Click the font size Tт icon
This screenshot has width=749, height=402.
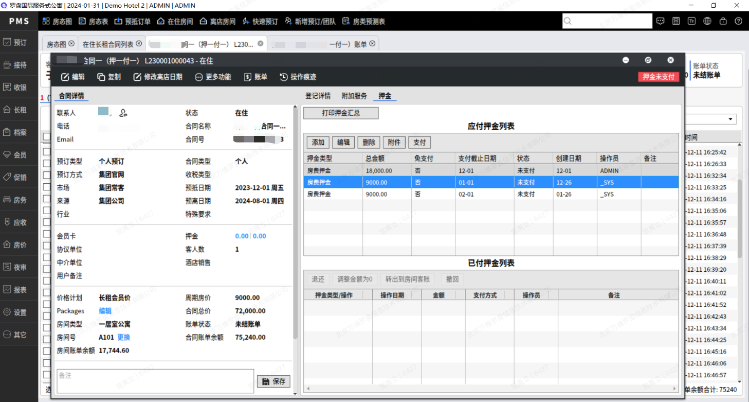(692, 21)
